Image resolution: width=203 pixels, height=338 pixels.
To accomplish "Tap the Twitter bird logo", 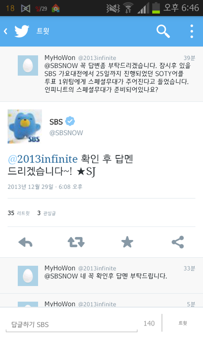I will tap(22, 31).
